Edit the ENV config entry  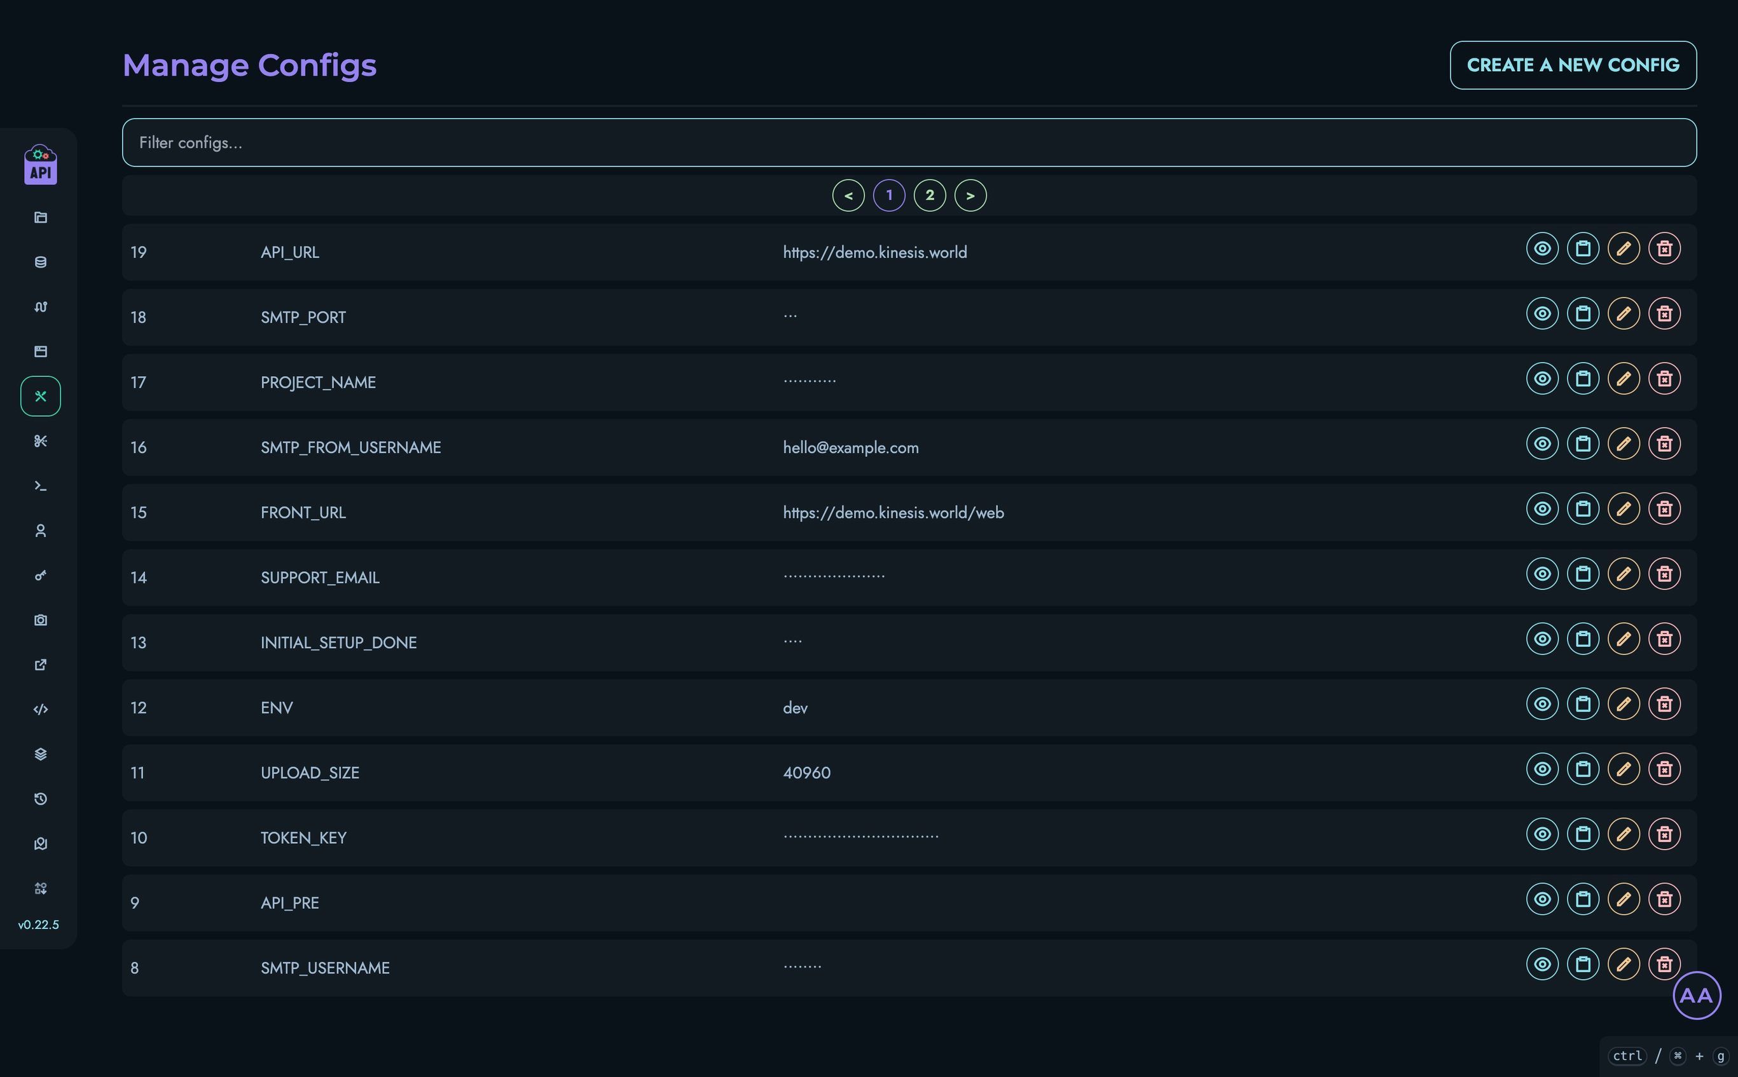1624,704
